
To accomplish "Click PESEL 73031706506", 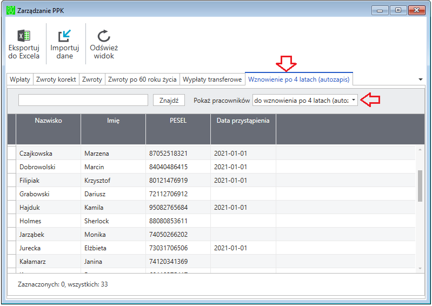I will [168, 248].
